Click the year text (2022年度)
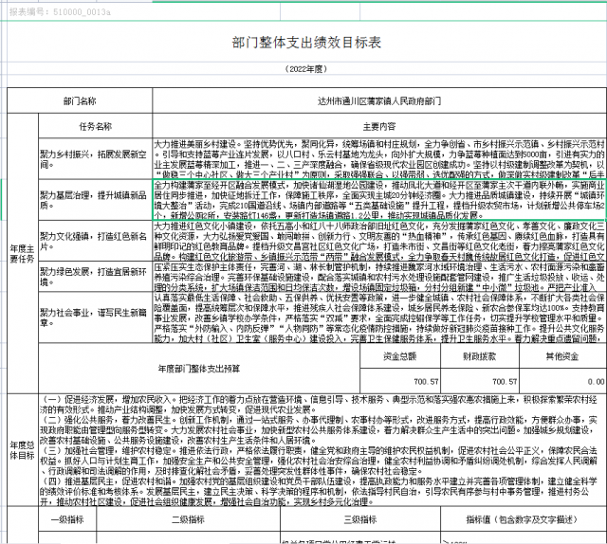The image size is (607, 544). click(x=306, y=69)
